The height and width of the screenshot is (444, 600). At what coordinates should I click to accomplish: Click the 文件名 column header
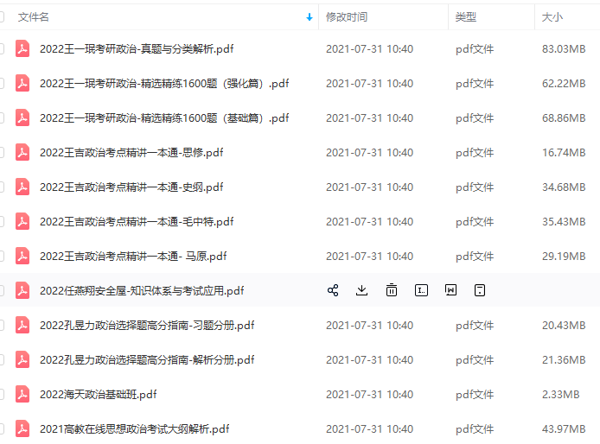click(x=34, y=17)
